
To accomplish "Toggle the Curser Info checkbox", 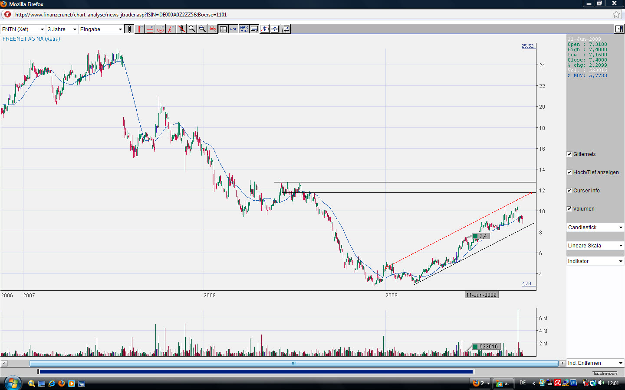I will coord(569,190).
